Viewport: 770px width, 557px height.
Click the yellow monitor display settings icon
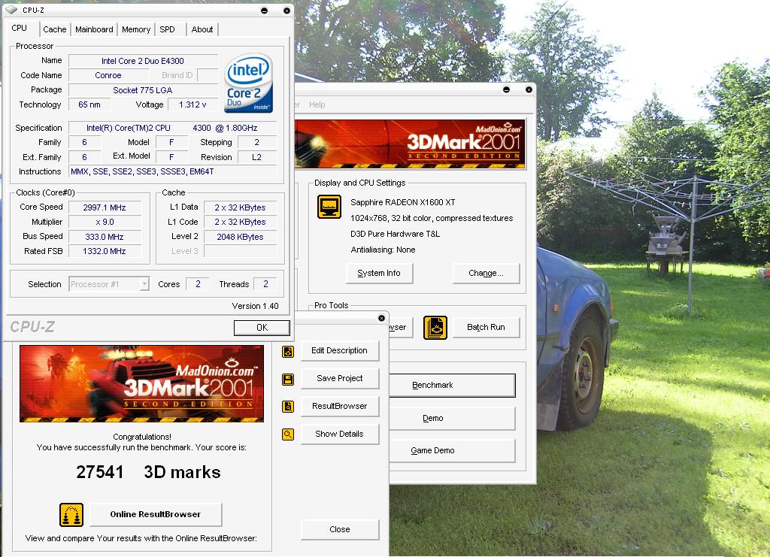click(x=329, y=207)
